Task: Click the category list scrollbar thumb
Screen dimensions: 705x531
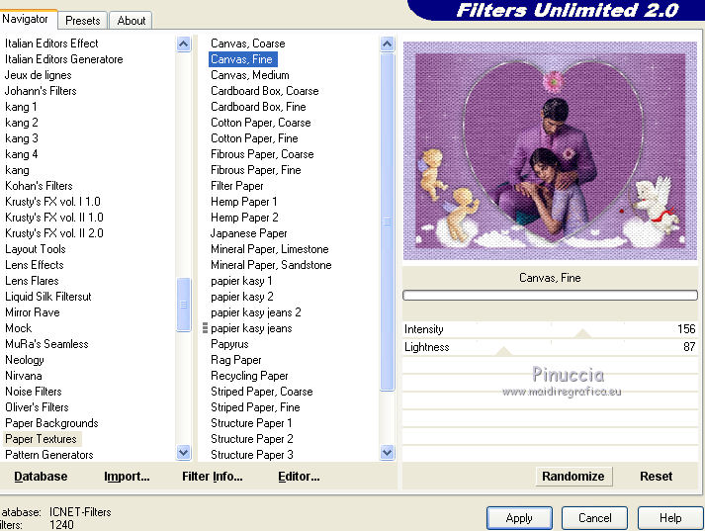Action: [x=184, y=305]
